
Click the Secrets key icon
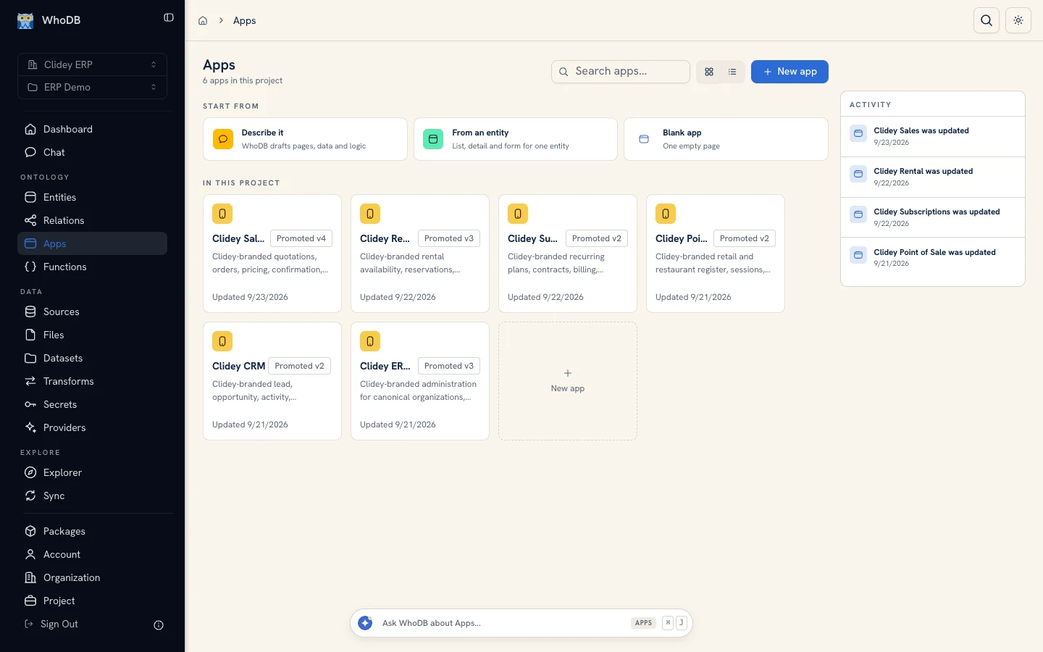[x=30, y=404]
